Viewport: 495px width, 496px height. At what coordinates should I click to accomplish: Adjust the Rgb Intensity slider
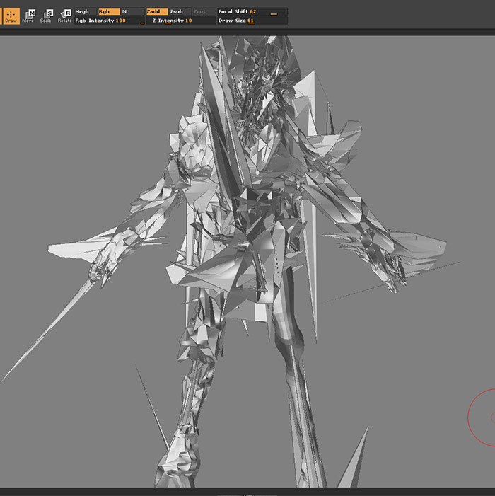pos(110,21)
